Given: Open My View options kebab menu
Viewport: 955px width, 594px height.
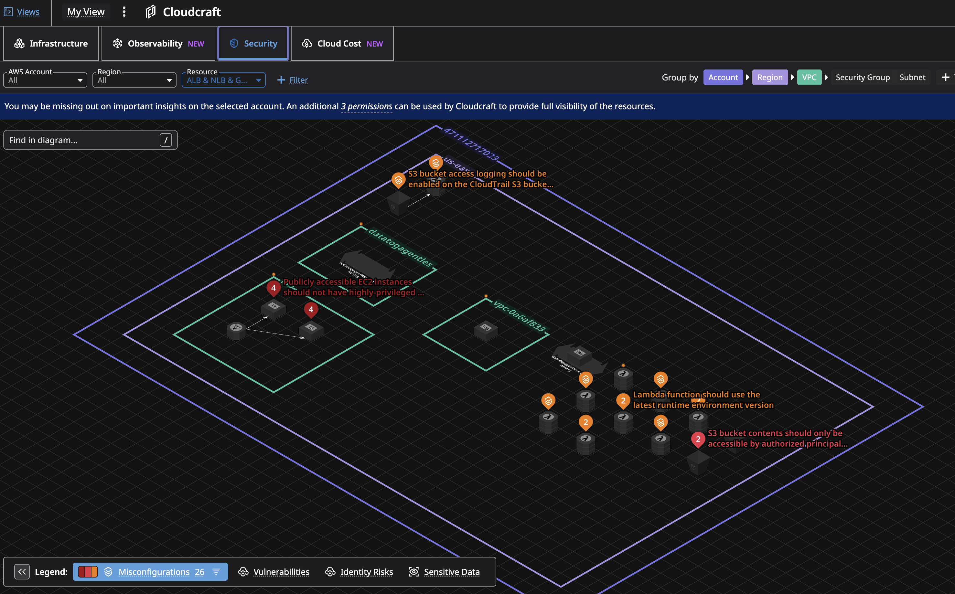Looking at the screenshot, I should click(124, 12).
